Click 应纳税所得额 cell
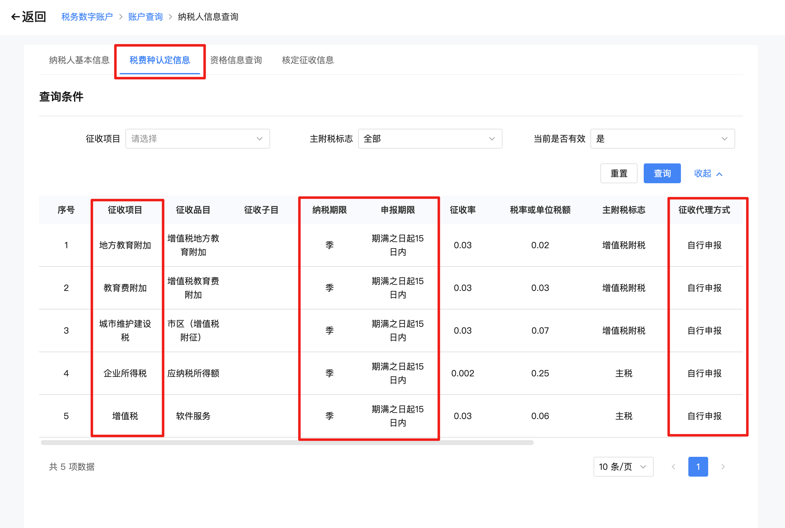This screenshot has height=528, width=785. point(193,373)
